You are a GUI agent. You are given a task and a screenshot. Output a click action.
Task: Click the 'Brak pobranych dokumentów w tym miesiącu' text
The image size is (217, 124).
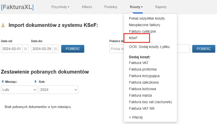(x=38, y=107)
